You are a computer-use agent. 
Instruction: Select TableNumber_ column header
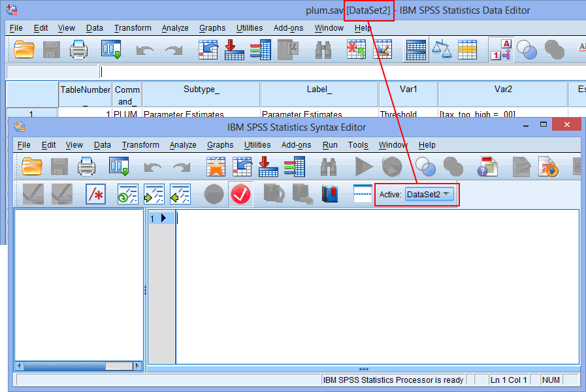pyautogui.click(x=85, y=95)
